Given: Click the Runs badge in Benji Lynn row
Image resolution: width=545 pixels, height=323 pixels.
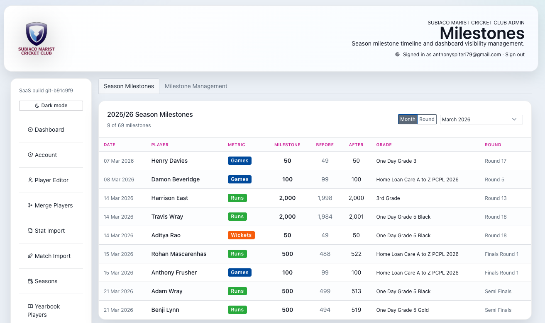Looking at the screenshot, I should coord(237,310).
